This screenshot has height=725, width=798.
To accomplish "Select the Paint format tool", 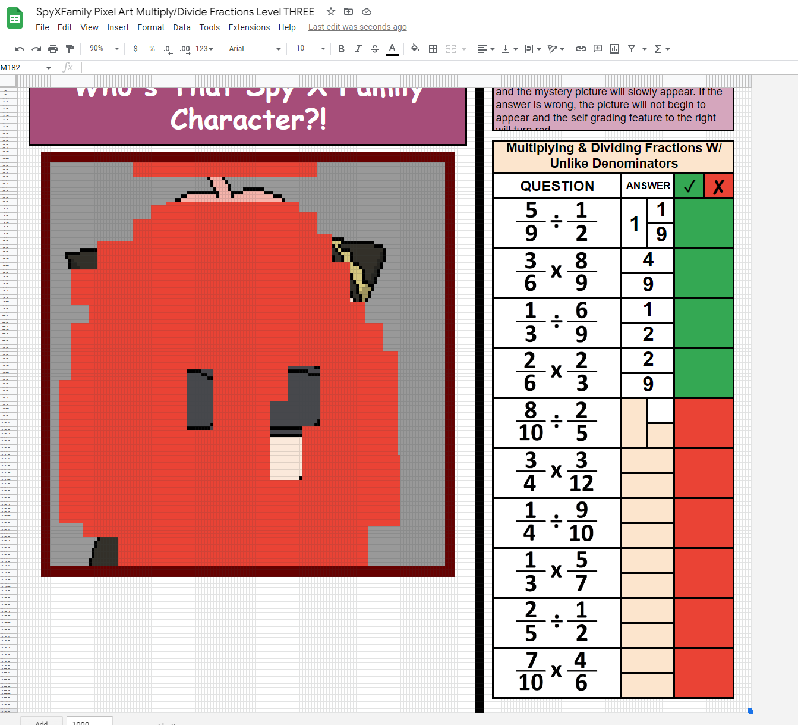I will click(70, 49).
